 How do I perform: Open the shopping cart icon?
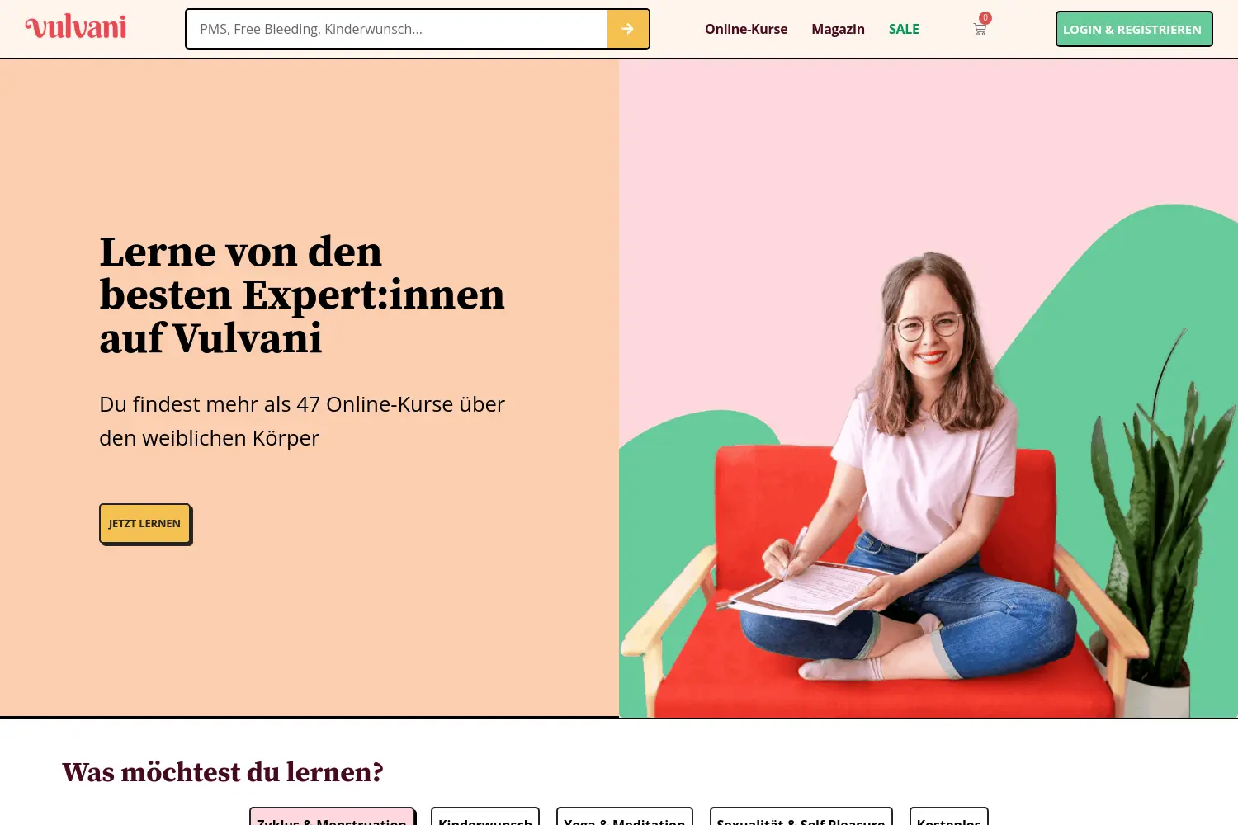(x=980, y=30)
